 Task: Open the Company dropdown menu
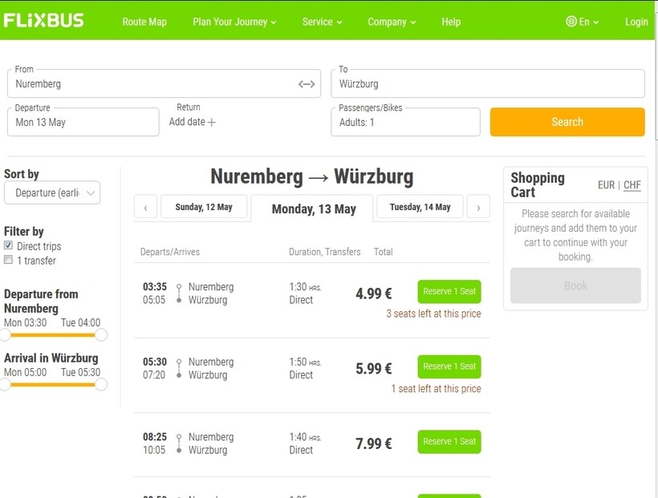(392, 22)
